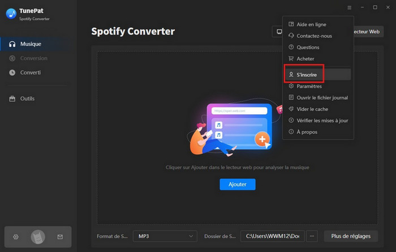Expand the MP3 format dropdown
The width and height of the screenshot is (396, 252).
click(165, 236)
